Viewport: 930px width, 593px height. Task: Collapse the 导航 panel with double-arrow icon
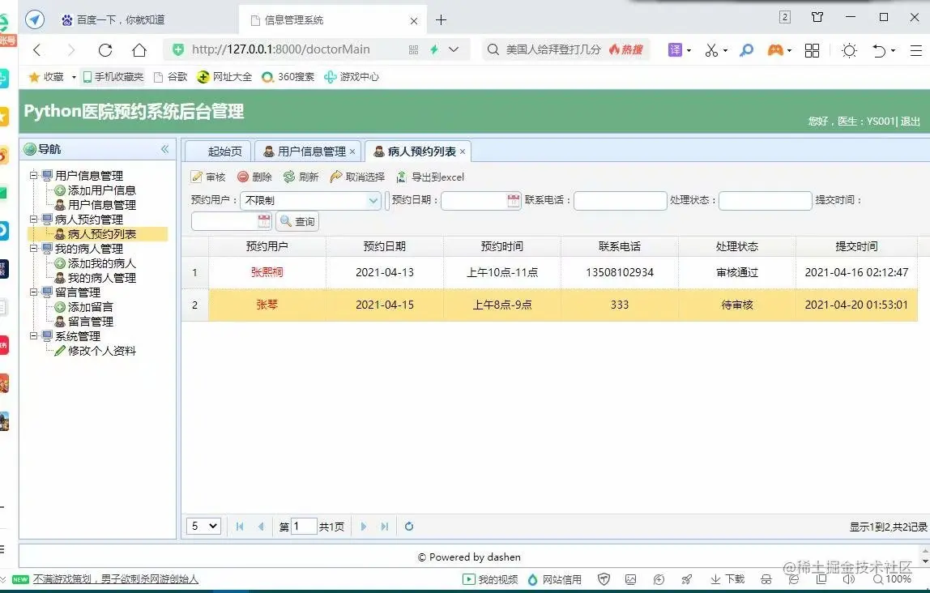[165, 149]
